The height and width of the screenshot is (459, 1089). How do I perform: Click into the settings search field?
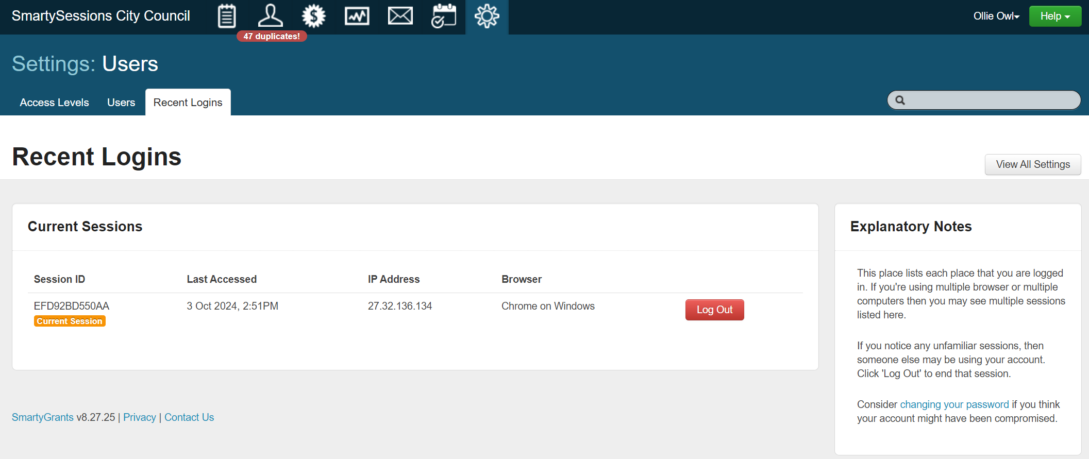pos(990,100)
